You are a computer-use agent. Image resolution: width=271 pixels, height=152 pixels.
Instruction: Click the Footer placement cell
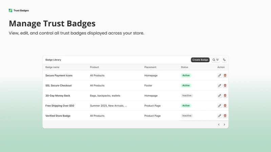(148, 85)
